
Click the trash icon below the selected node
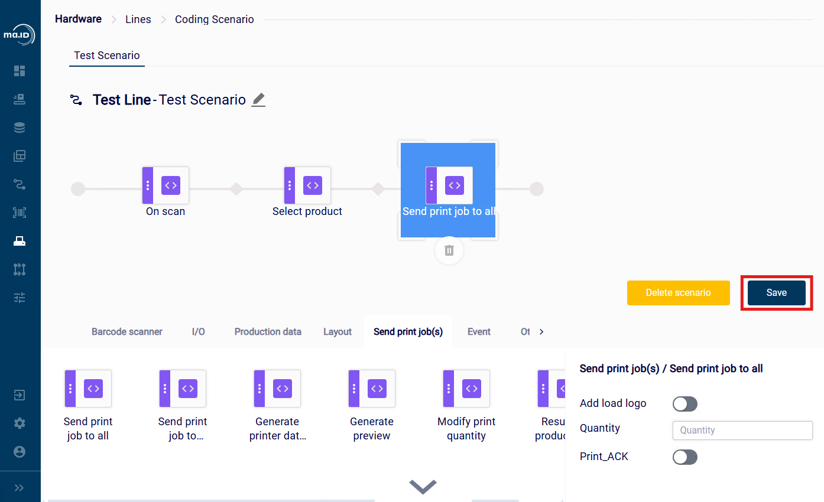coord(449,250)
